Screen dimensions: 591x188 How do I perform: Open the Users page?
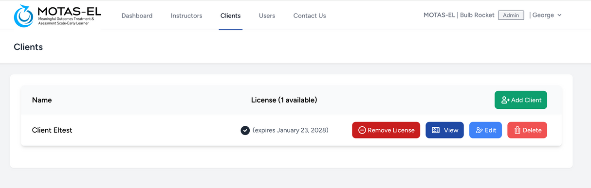click(x=267, y=16)
